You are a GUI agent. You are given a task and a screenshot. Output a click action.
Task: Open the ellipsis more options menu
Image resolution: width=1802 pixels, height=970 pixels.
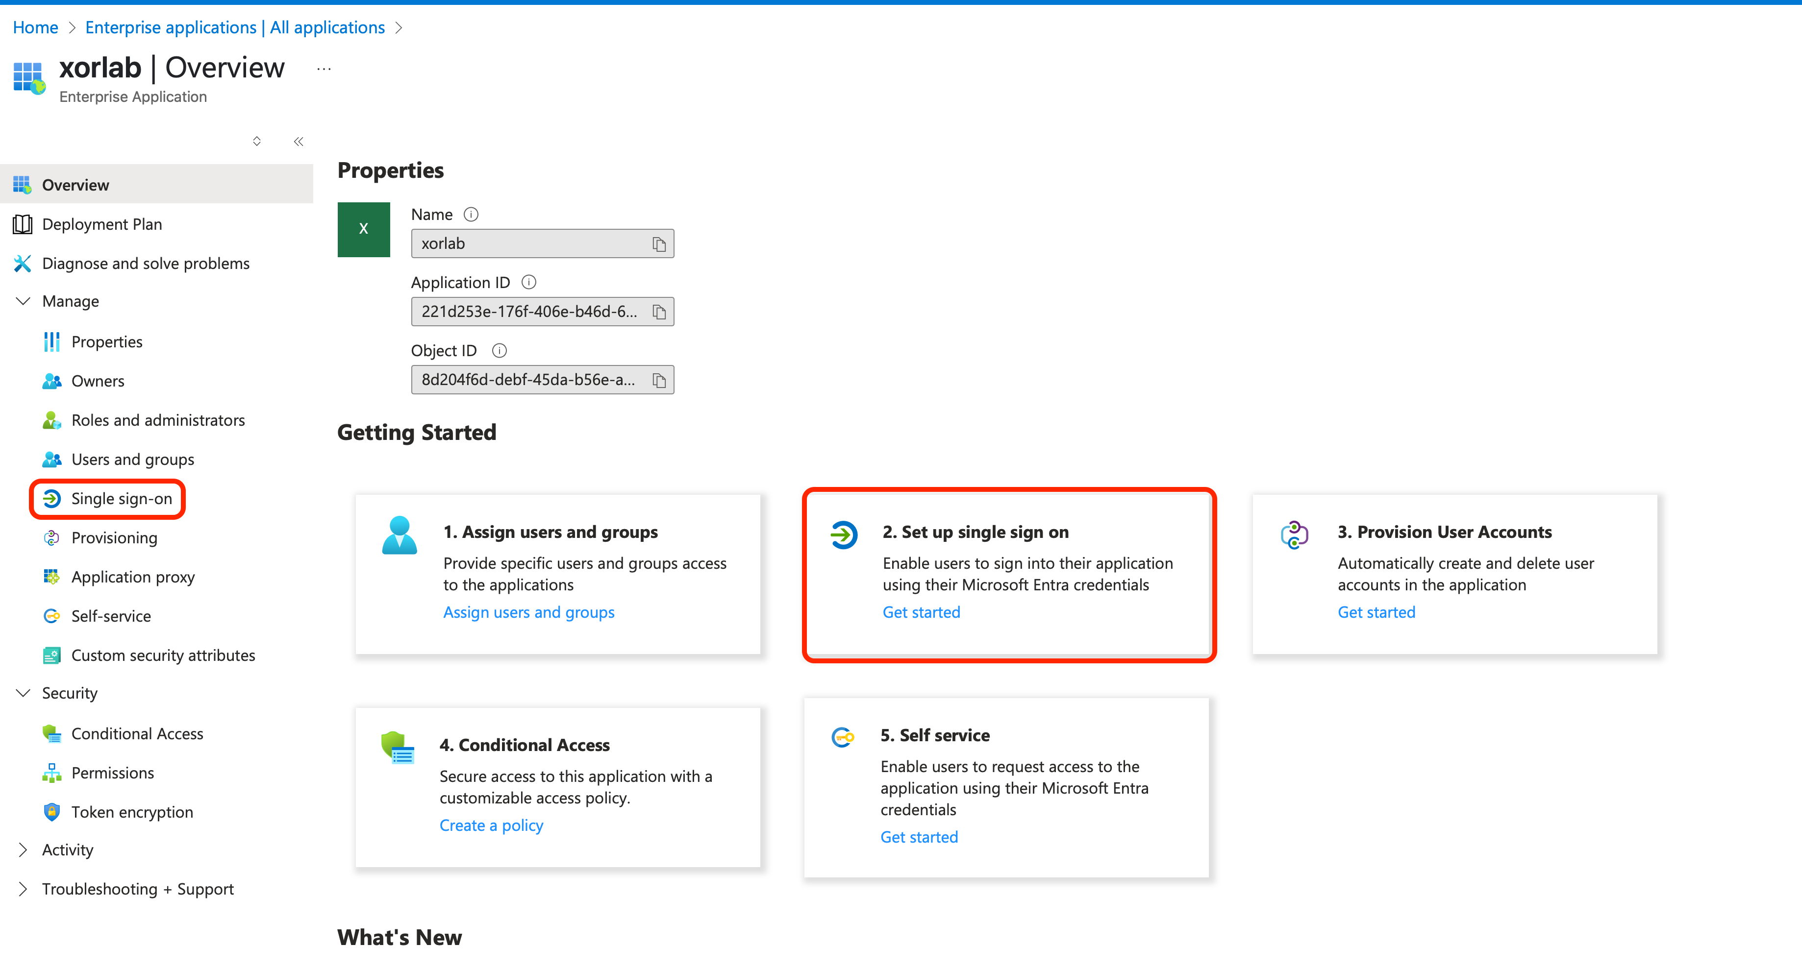(x=324, y=69)
